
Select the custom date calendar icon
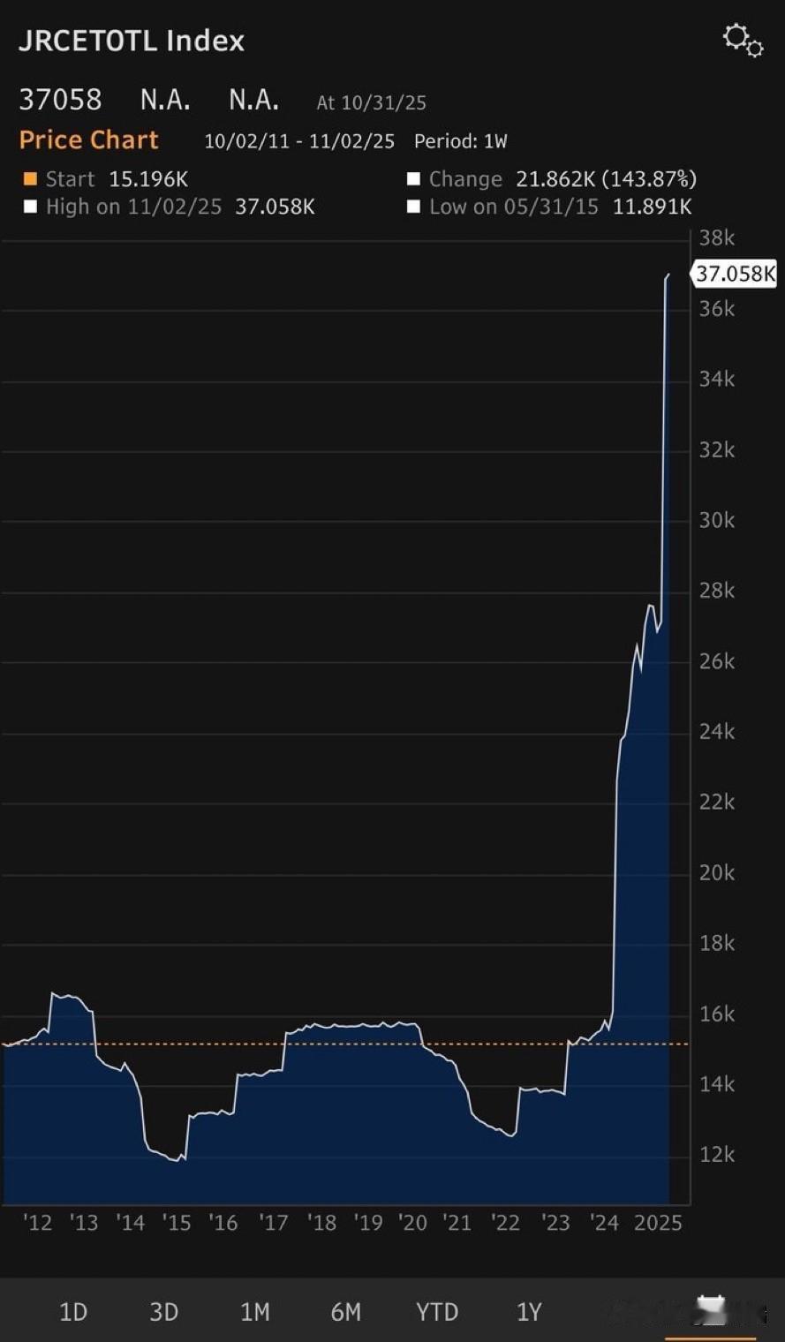pos(711,1310)
